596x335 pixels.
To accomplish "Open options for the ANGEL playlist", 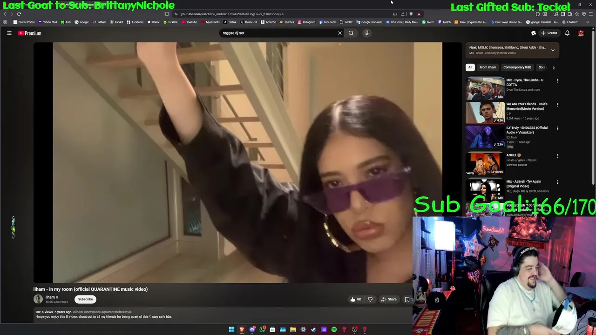I will pyautogui.click(x=557, y=156).
